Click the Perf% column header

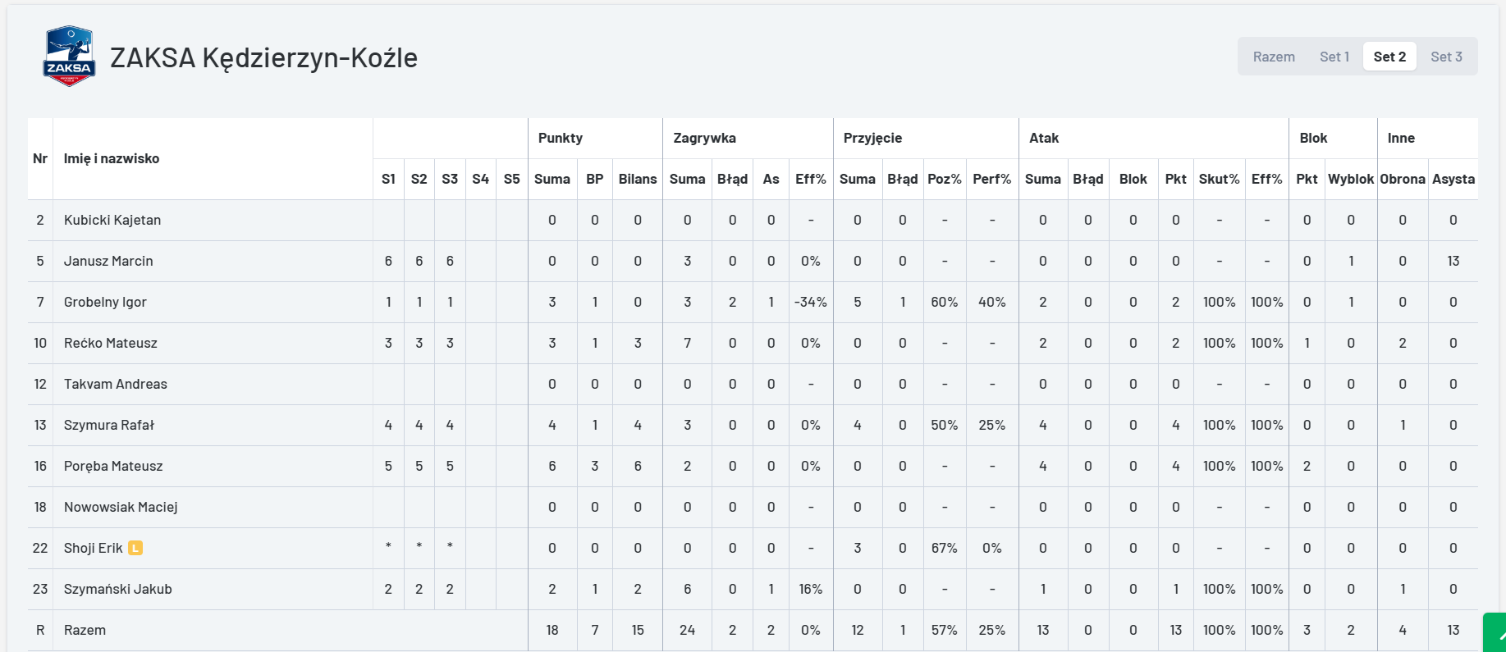pos(992,179)
